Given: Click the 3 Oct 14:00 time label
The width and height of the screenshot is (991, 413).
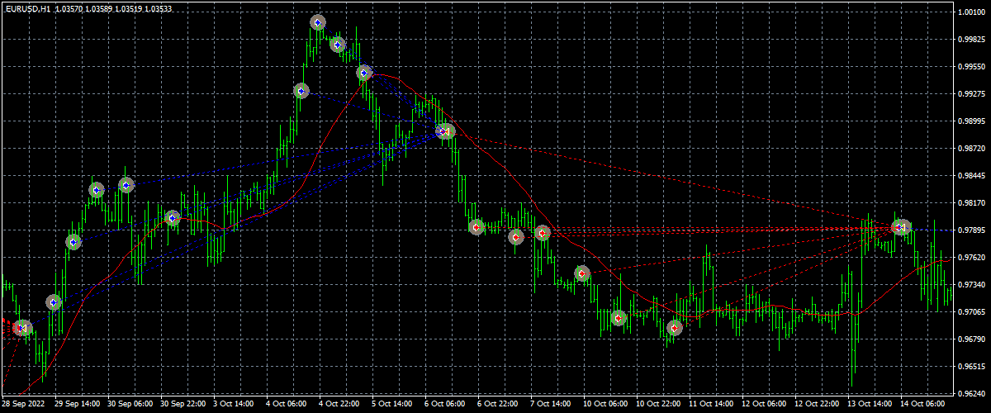Looking at the screenshot, I should [235, 406].
